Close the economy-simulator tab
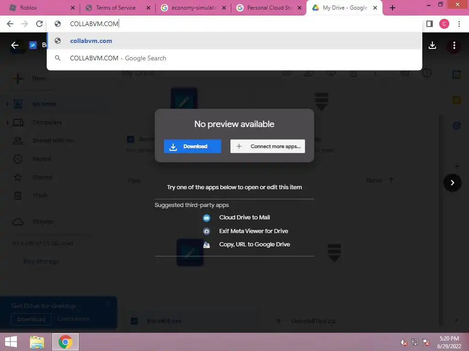 [x=224, y=8]
